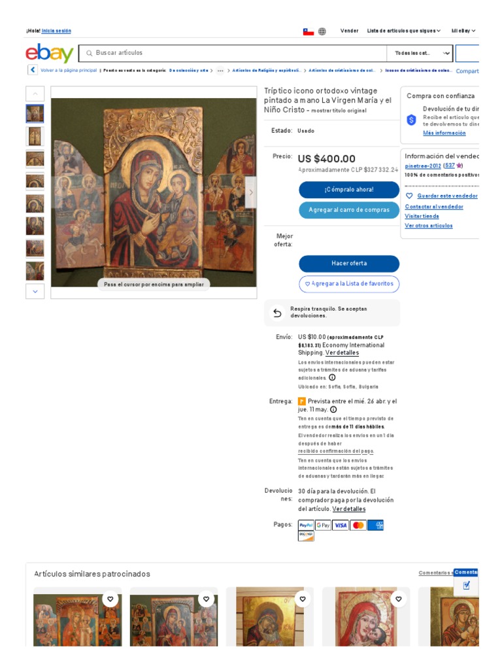Open the Vender menu item

(x=349, y=31)
